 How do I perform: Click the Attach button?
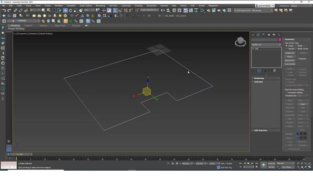click(x=290, y=57)
